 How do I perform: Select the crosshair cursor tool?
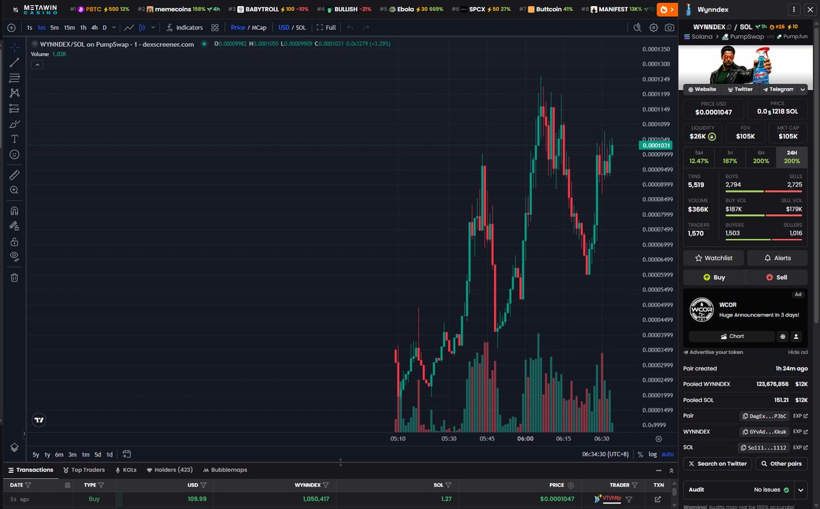point(14,46)
